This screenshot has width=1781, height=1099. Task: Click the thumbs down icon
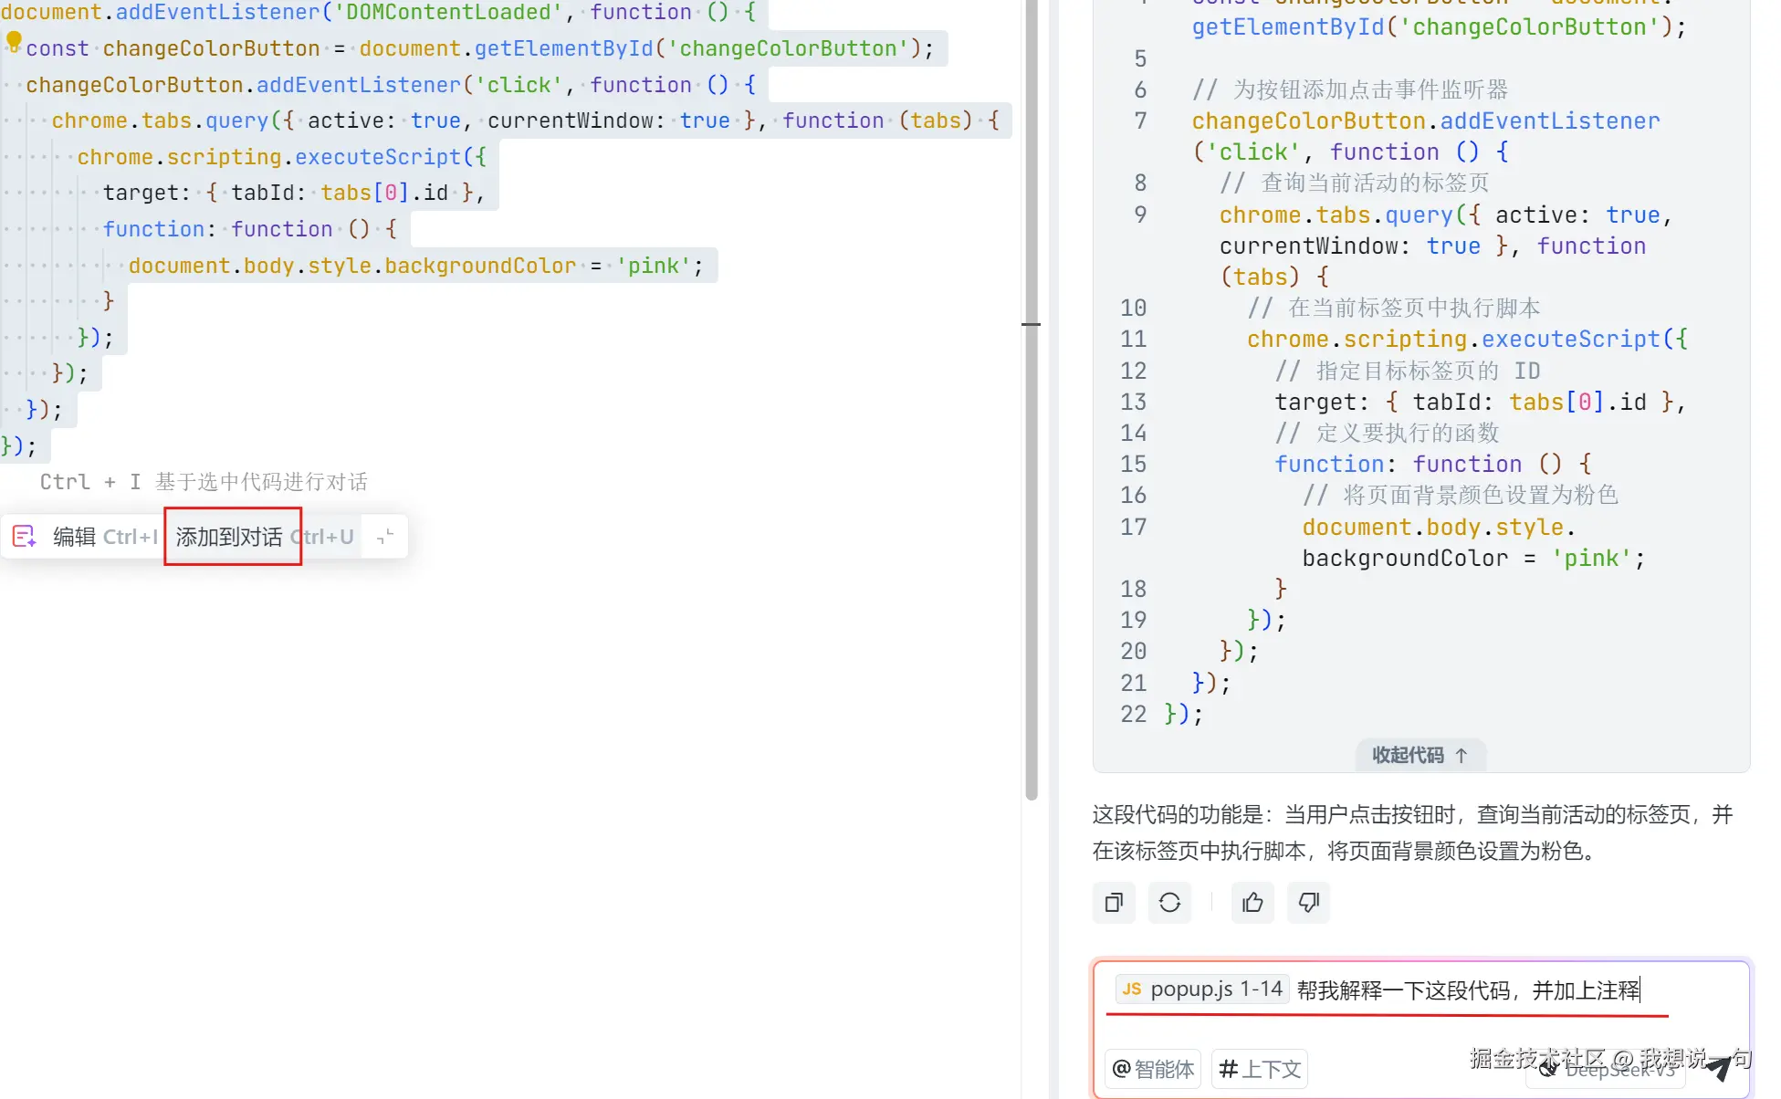point(1308,903)
